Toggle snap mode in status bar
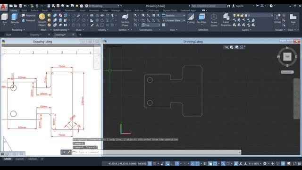302x170 pixels. 154,164
